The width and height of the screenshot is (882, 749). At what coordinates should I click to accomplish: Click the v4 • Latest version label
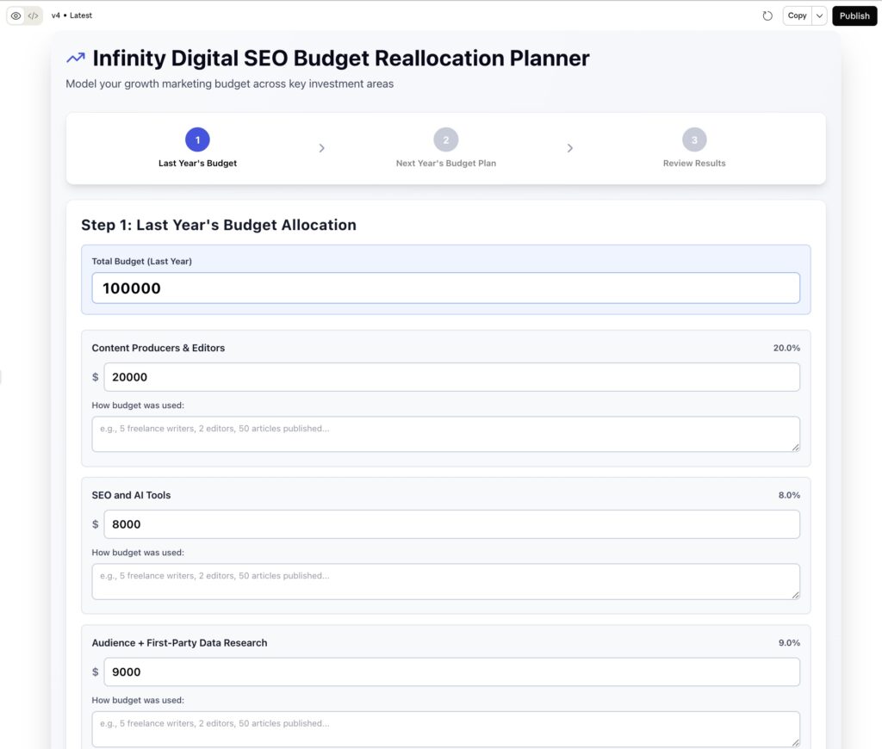pyautogui.click(x=71, y=15)
